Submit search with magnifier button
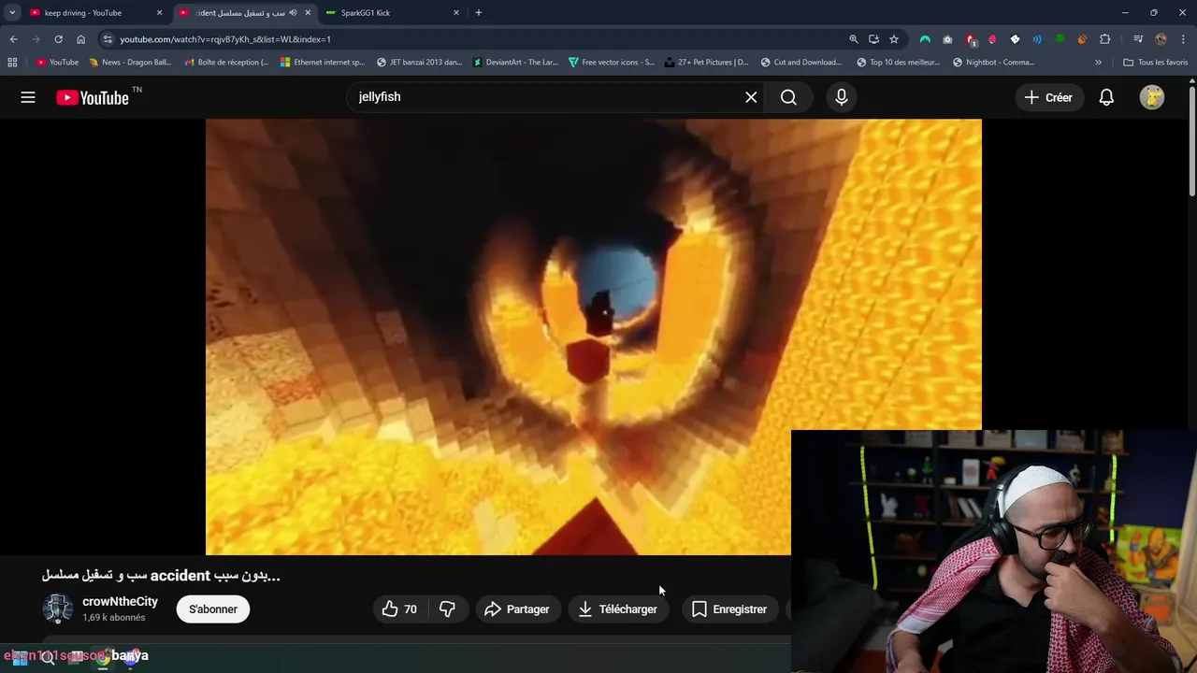Image resolution: width=1197 pixels, height=673 pixels. coord(788,97)
